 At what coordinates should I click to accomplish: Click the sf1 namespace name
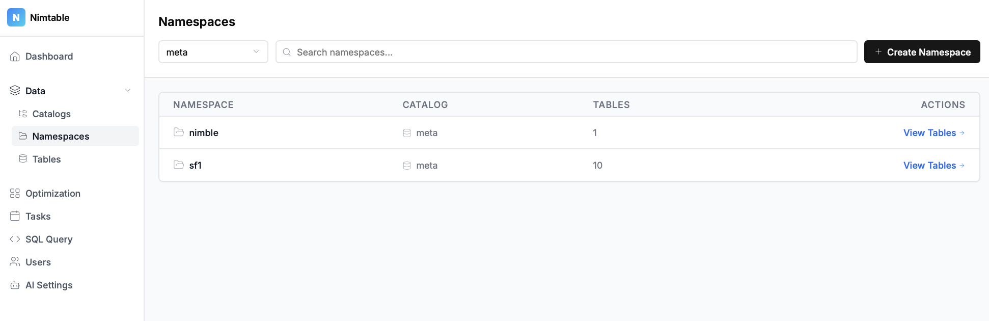[196, 166]
